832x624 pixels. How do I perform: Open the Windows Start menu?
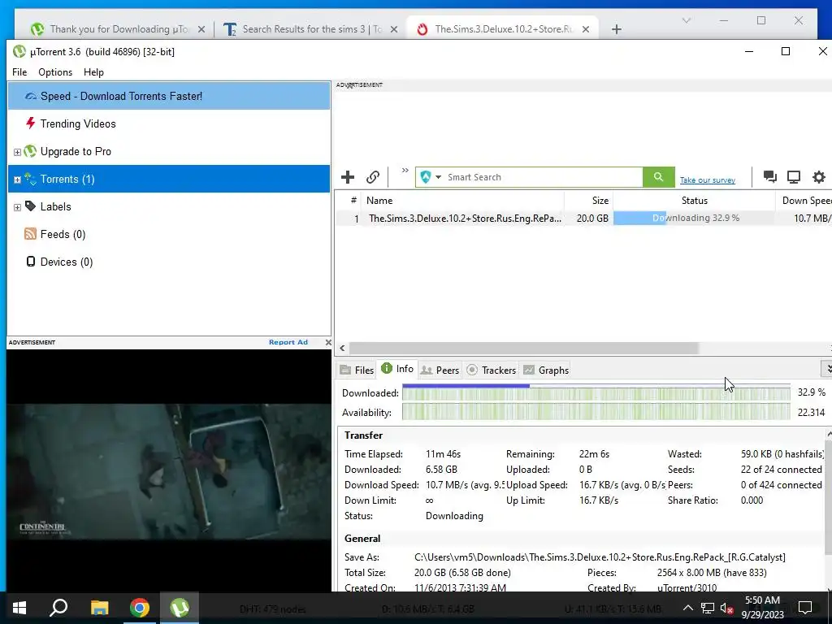19,608
